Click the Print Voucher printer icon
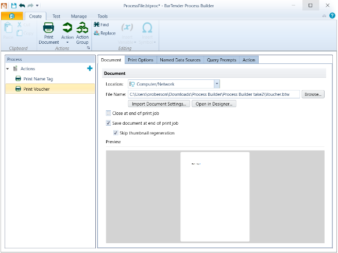The width and height of the screenshot is (338, 253). 18,89
